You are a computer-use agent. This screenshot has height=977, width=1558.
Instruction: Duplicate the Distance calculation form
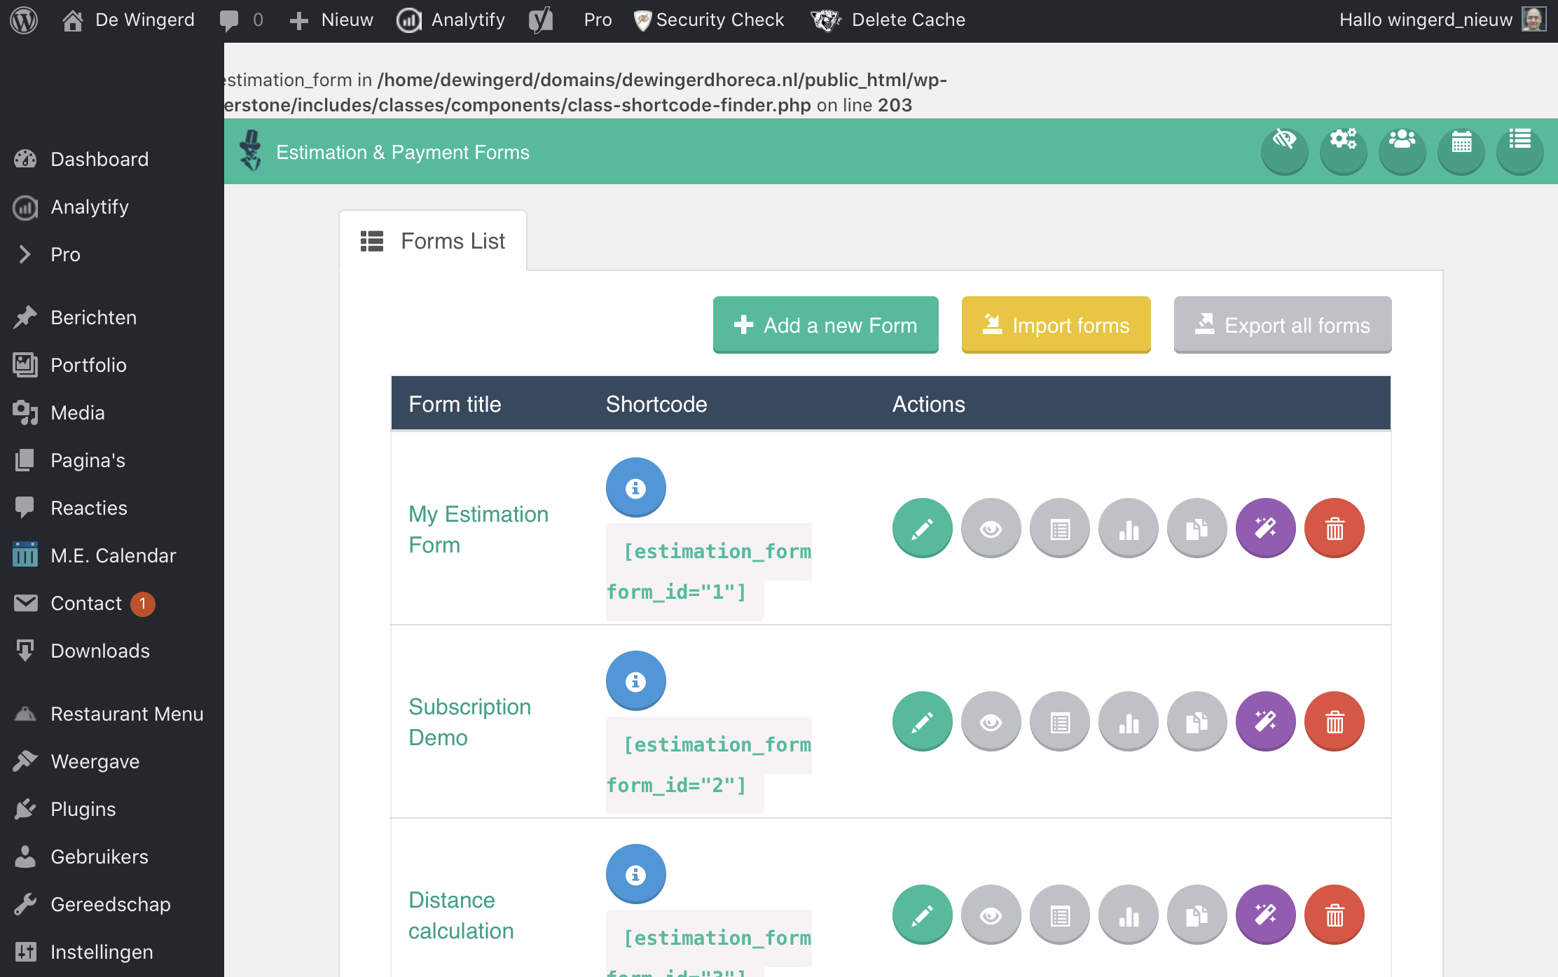pyautogui.click(x=1197, y=915)
